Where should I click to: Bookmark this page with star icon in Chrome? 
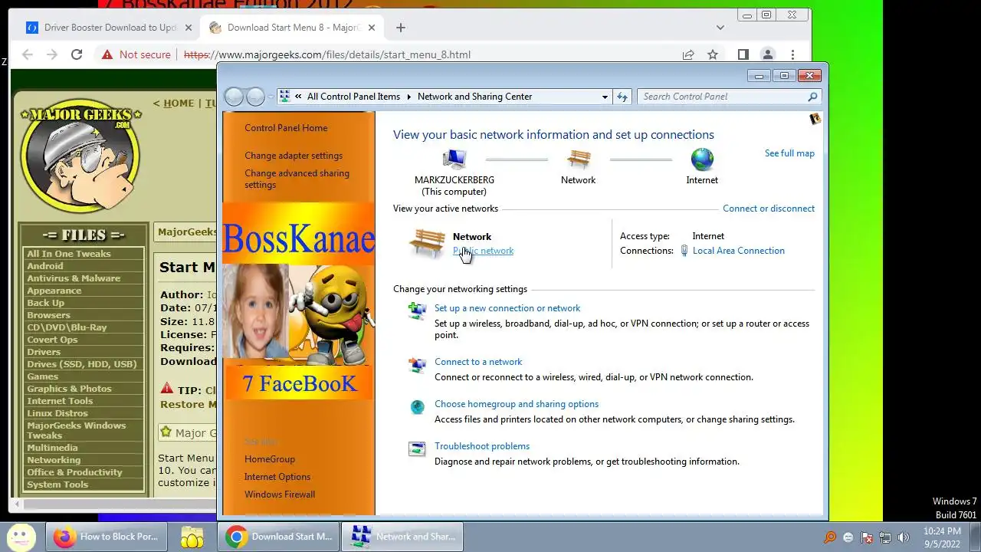(x=713, y=54)
